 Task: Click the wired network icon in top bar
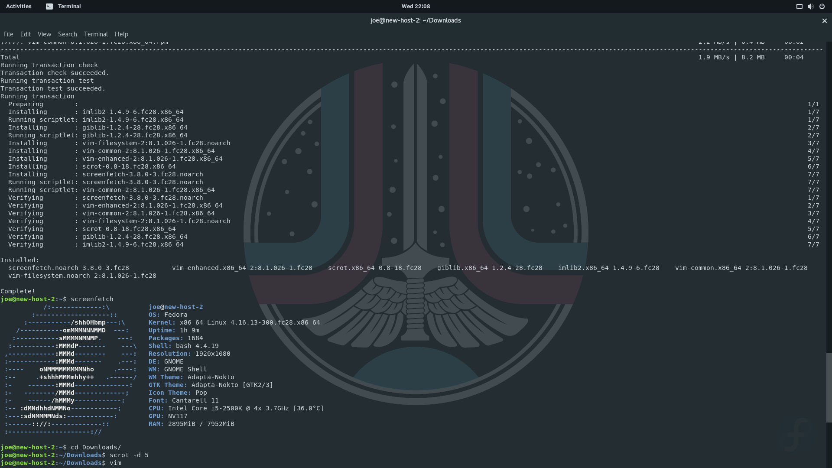799,6
